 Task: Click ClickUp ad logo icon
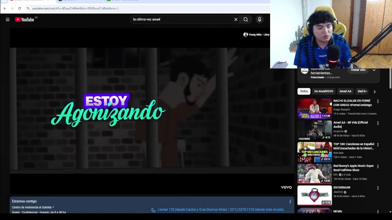[x=304, y=71]
